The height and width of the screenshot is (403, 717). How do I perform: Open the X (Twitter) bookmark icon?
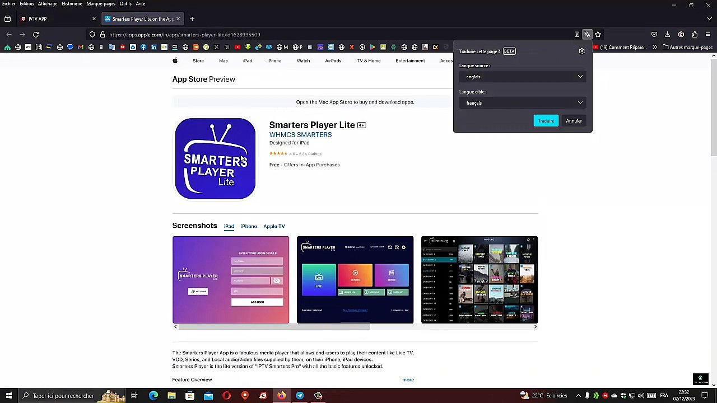tap(216, 48)
